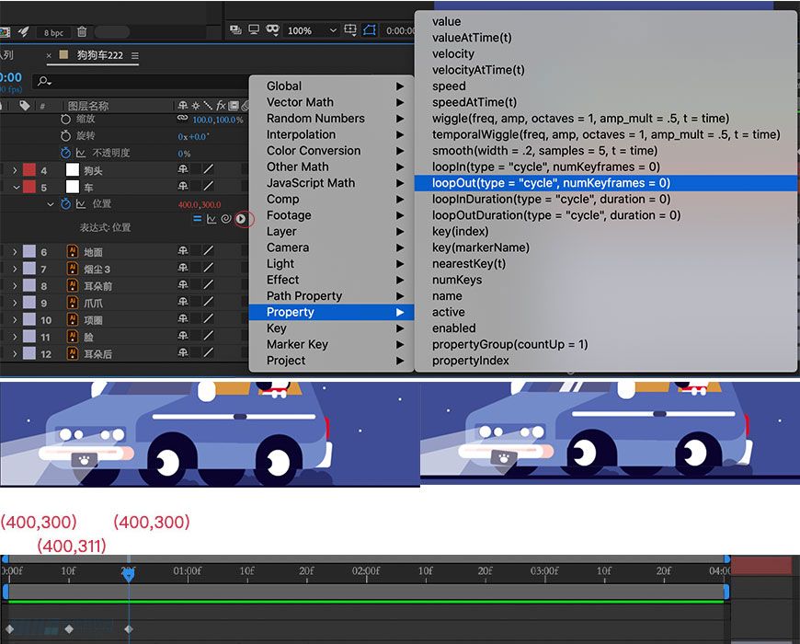
Task: Open grid and guide options icon
Action: pos(350,30)
